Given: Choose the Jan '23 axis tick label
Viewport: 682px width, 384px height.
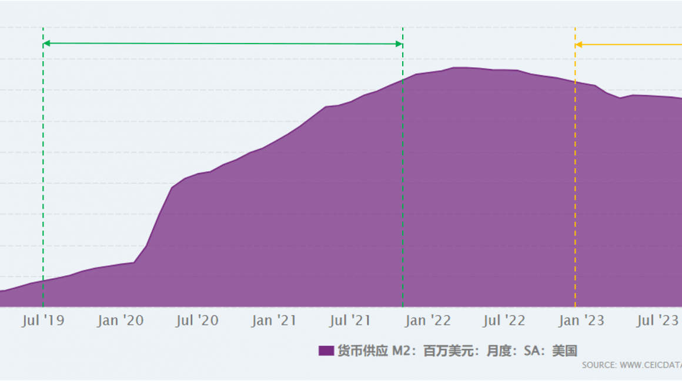Looking at the screenshot, I should coord(581,320).
